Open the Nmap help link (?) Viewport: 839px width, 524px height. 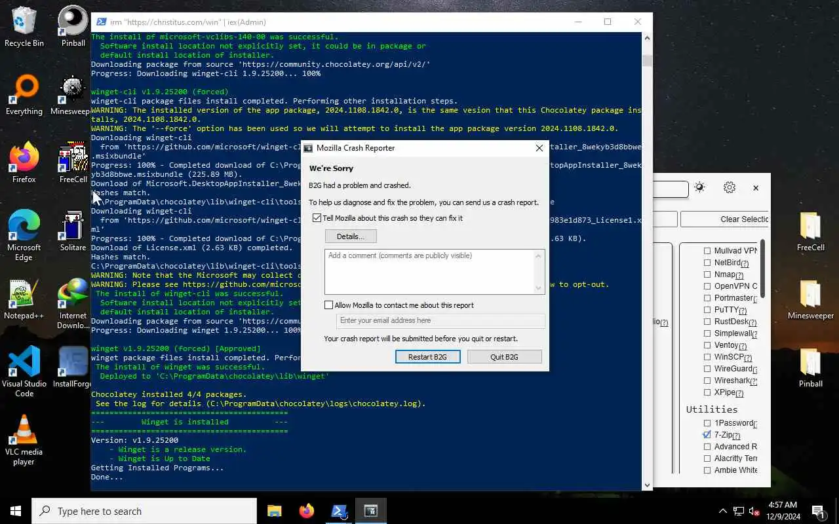click(x=740, y=275)
